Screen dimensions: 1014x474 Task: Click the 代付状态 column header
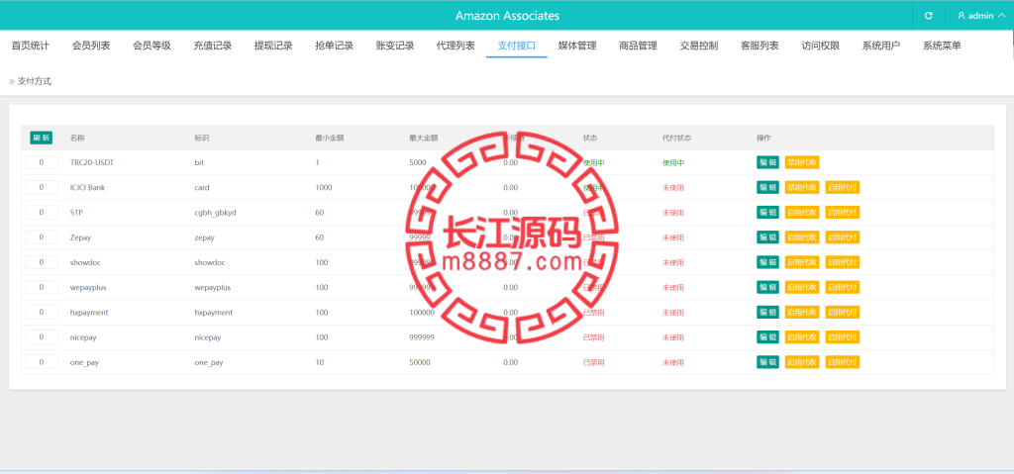pos(677,138)
